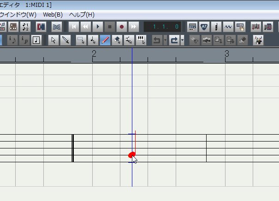Select the arrow pointer tool
The image size is (279, 201).
click(53, 40)
